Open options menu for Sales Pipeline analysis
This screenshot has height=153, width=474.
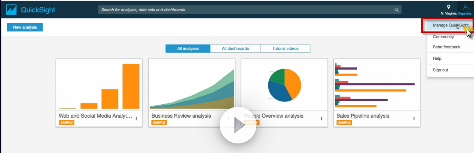tap(414, 119)
